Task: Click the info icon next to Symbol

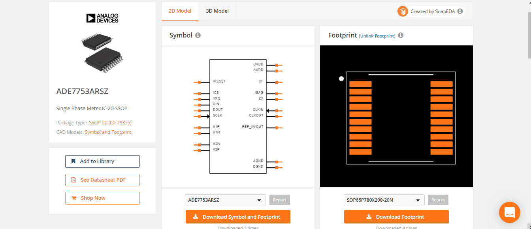Action: [198, 35]
